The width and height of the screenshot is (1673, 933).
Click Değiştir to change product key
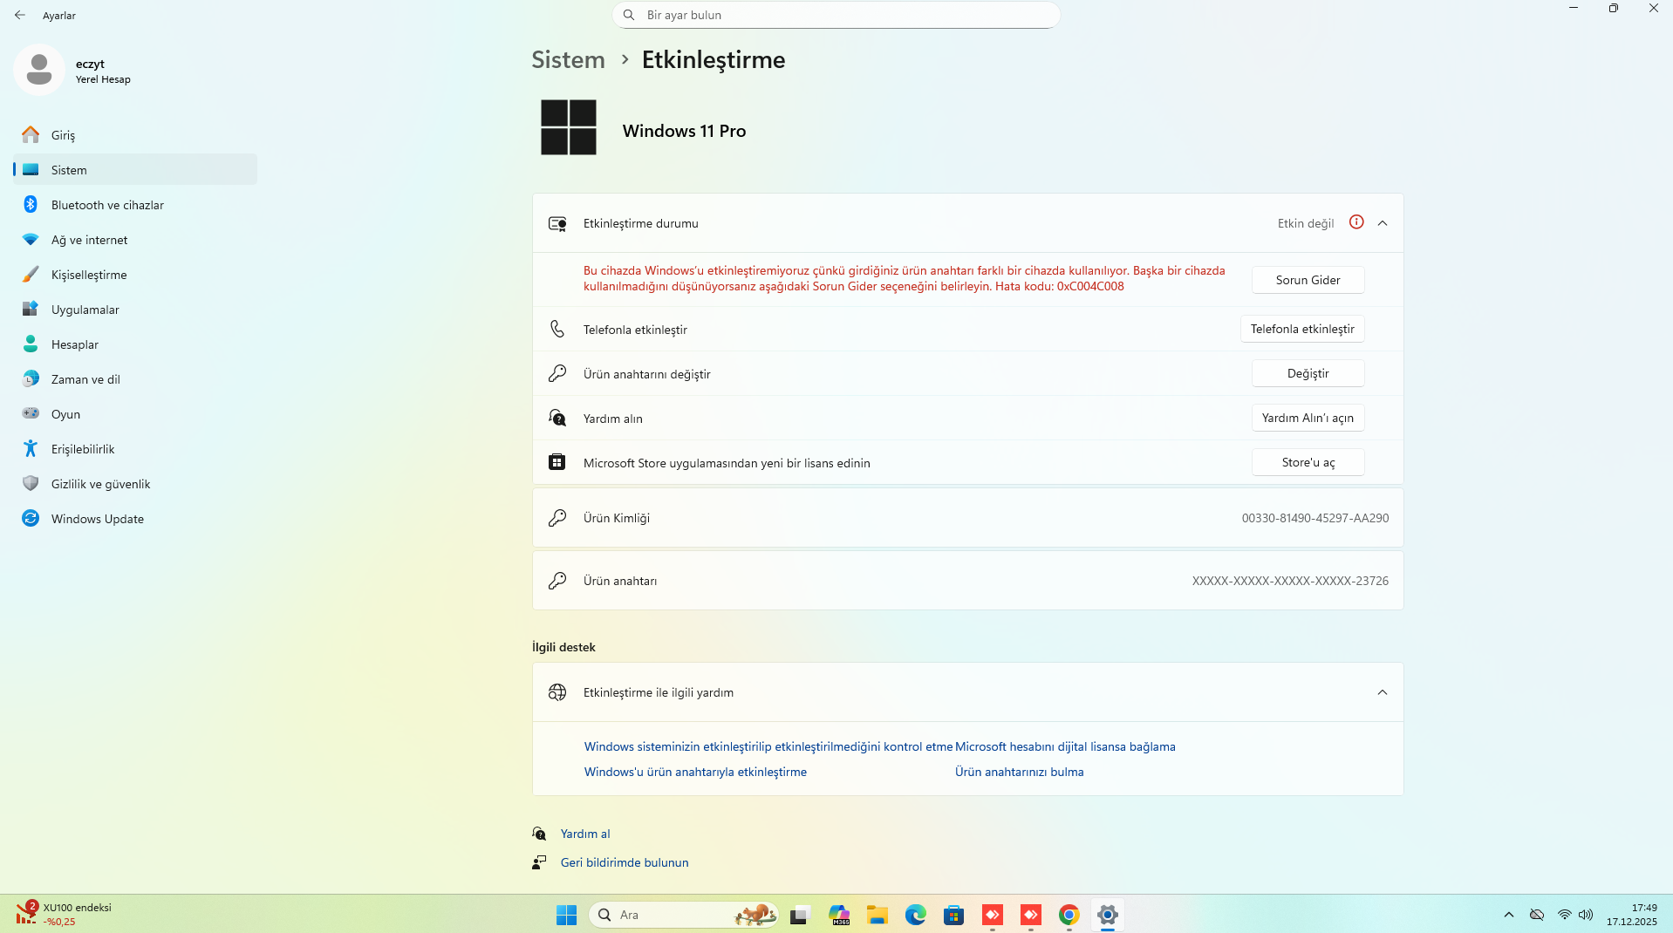pyautogui.click(x=1308, y=373)
